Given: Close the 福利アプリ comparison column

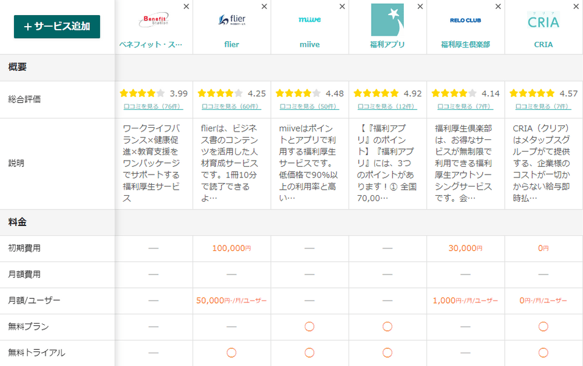Looking at the screenshot, I should tap(420, 7).
